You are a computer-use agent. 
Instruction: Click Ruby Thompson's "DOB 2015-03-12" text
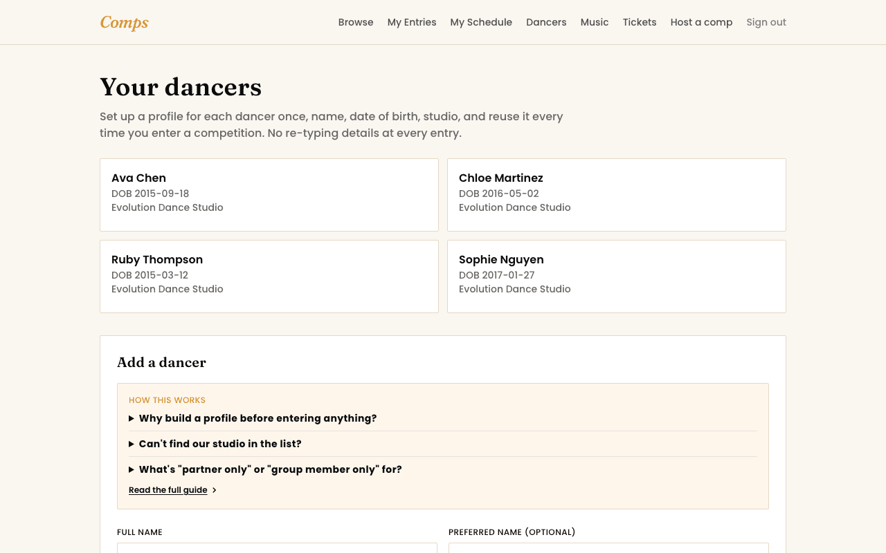click(150, 275)
